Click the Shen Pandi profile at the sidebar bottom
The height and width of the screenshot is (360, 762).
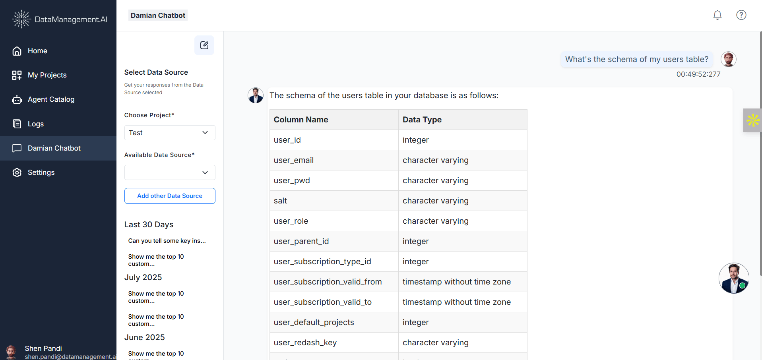point(43,352)
